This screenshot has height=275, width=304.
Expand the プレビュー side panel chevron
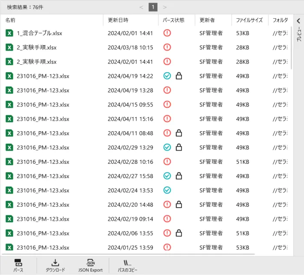(299, 21)
